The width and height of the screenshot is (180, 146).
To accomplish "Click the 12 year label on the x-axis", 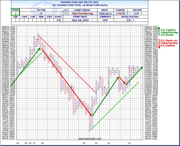I will tap(129, 143).
